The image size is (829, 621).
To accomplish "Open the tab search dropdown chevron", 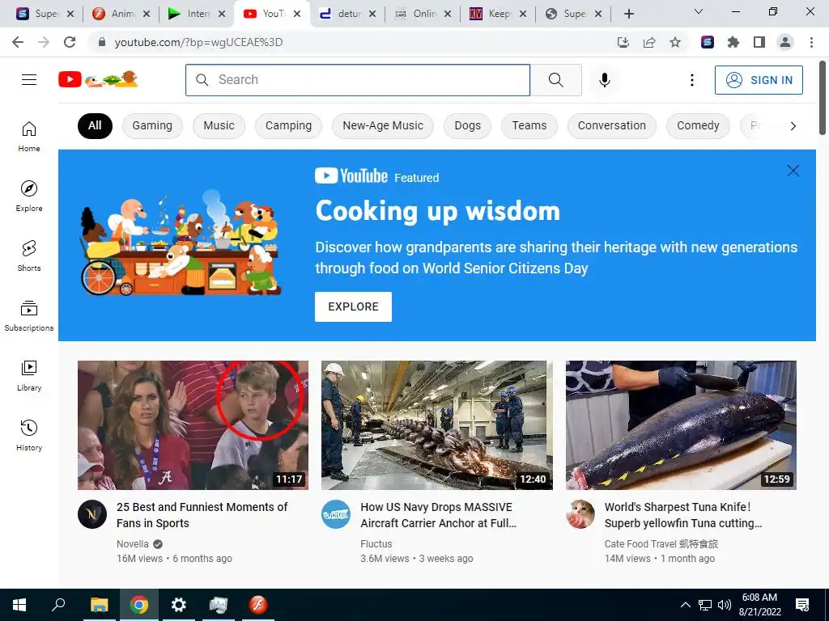I will click(698, 12).
